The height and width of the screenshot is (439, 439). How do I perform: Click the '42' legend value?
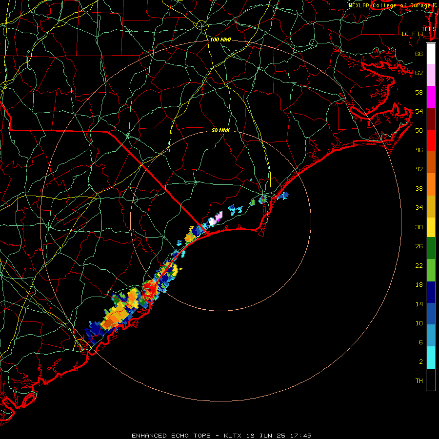pyautogui.click(x=419, y=169)
